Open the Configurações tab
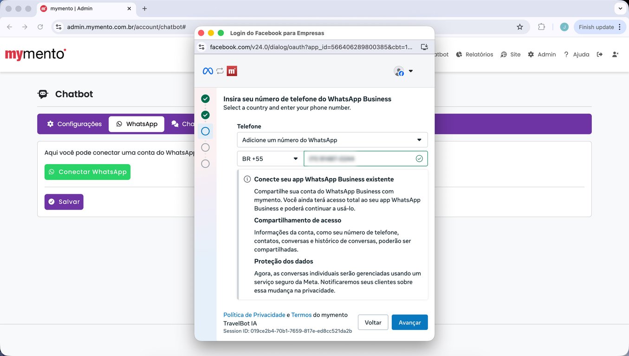Viewport: 629px width, 356px height. pos(74,124)
